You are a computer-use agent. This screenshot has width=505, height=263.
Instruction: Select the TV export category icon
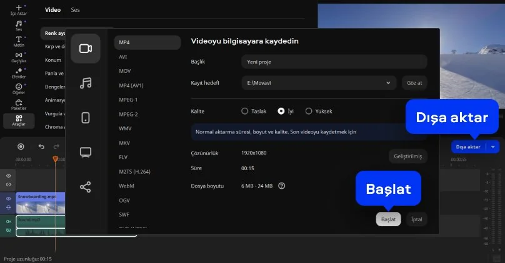pos(86,152)
